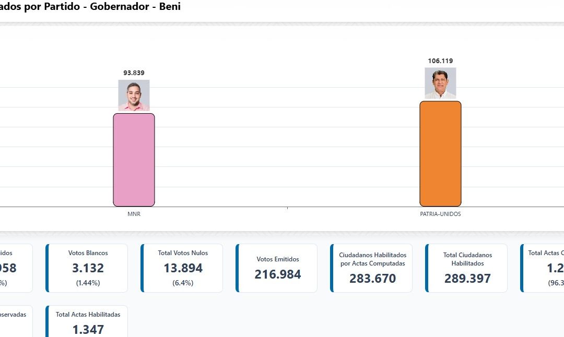Click Ciudadanos Habilitados por Actas Computadas card
Screen dimensions: 564x337
pyautogui.click(x=372, y=268)
